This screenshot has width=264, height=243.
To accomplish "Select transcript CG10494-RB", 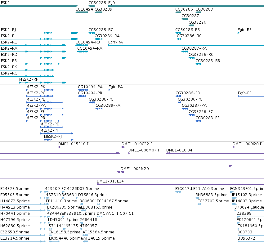I will [87, 42].
